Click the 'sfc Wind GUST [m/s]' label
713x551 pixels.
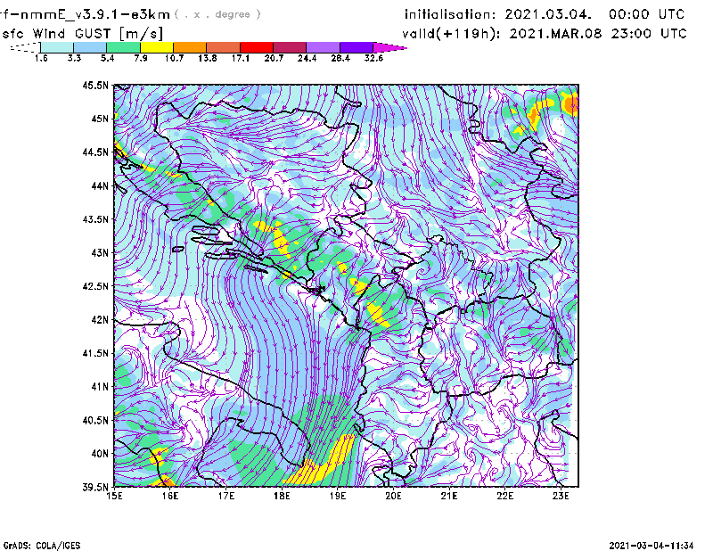tap(82, 34)
